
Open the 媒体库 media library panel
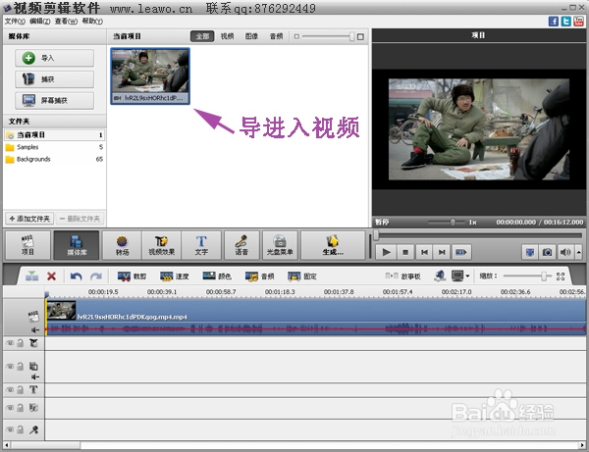(77, 245)
